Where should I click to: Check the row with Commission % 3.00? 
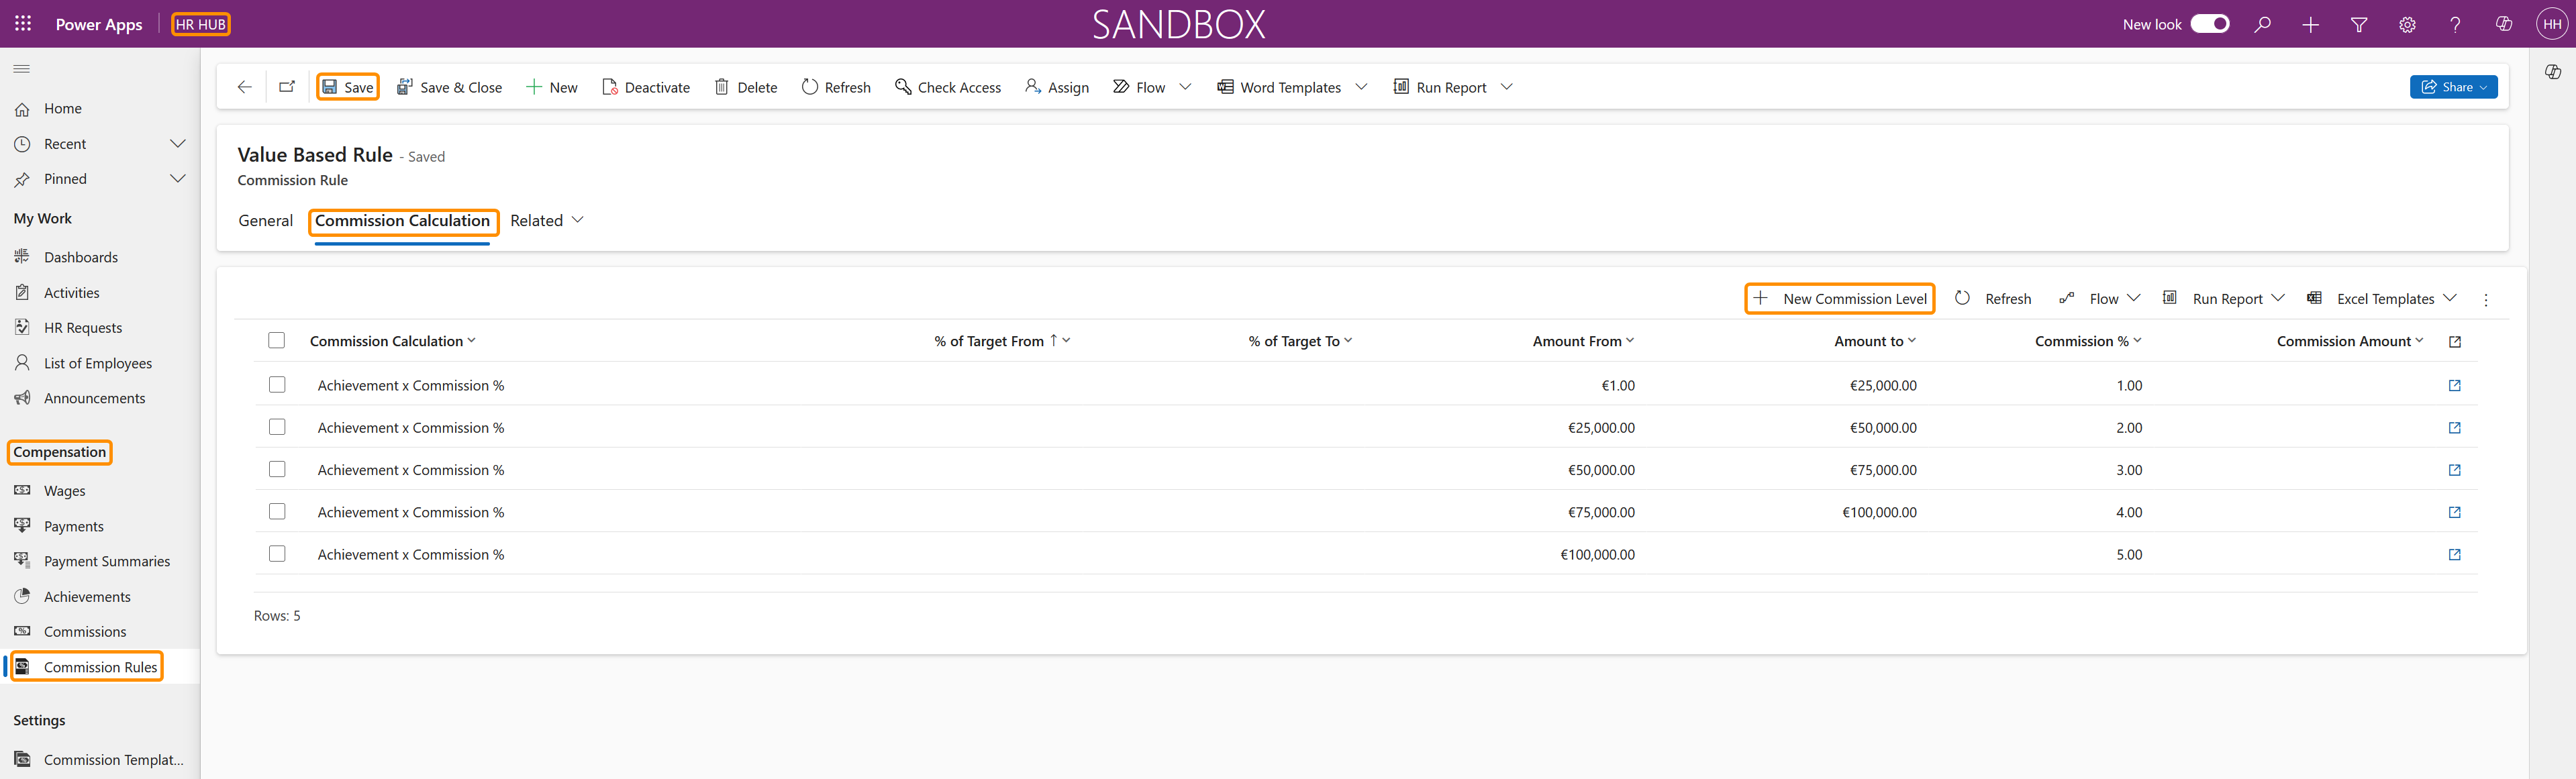pos(277,469)
